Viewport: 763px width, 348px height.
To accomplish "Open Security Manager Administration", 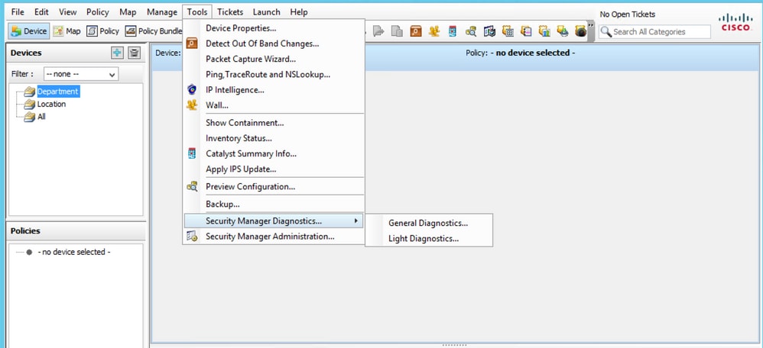I will pyautogui.click(x=274, y=237).
